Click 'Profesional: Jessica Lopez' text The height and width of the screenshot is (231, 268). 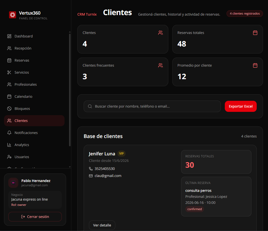[206, 197]
